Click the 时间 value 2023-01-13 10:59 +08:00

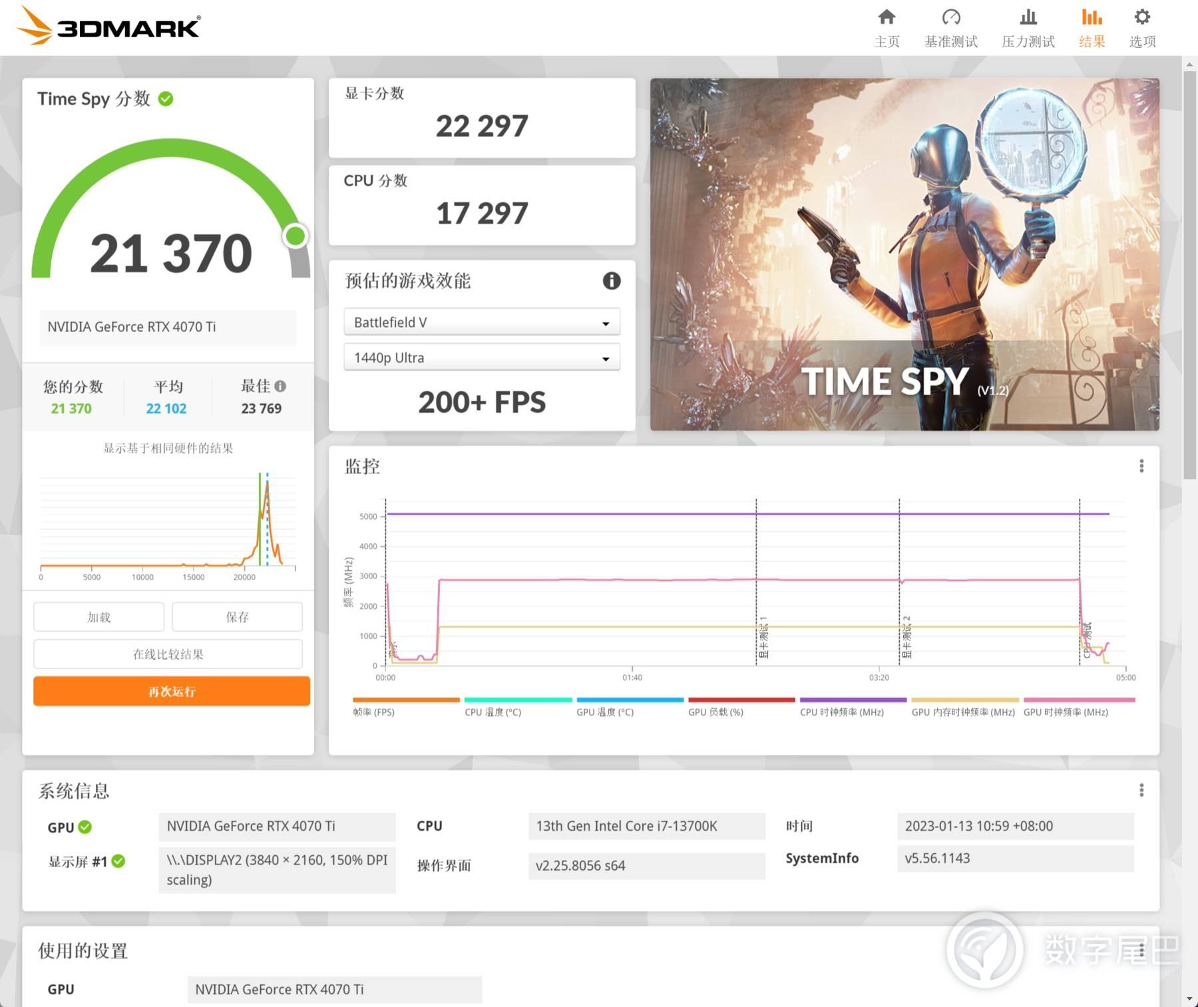pyautogui.click(x=1015, y=826)
